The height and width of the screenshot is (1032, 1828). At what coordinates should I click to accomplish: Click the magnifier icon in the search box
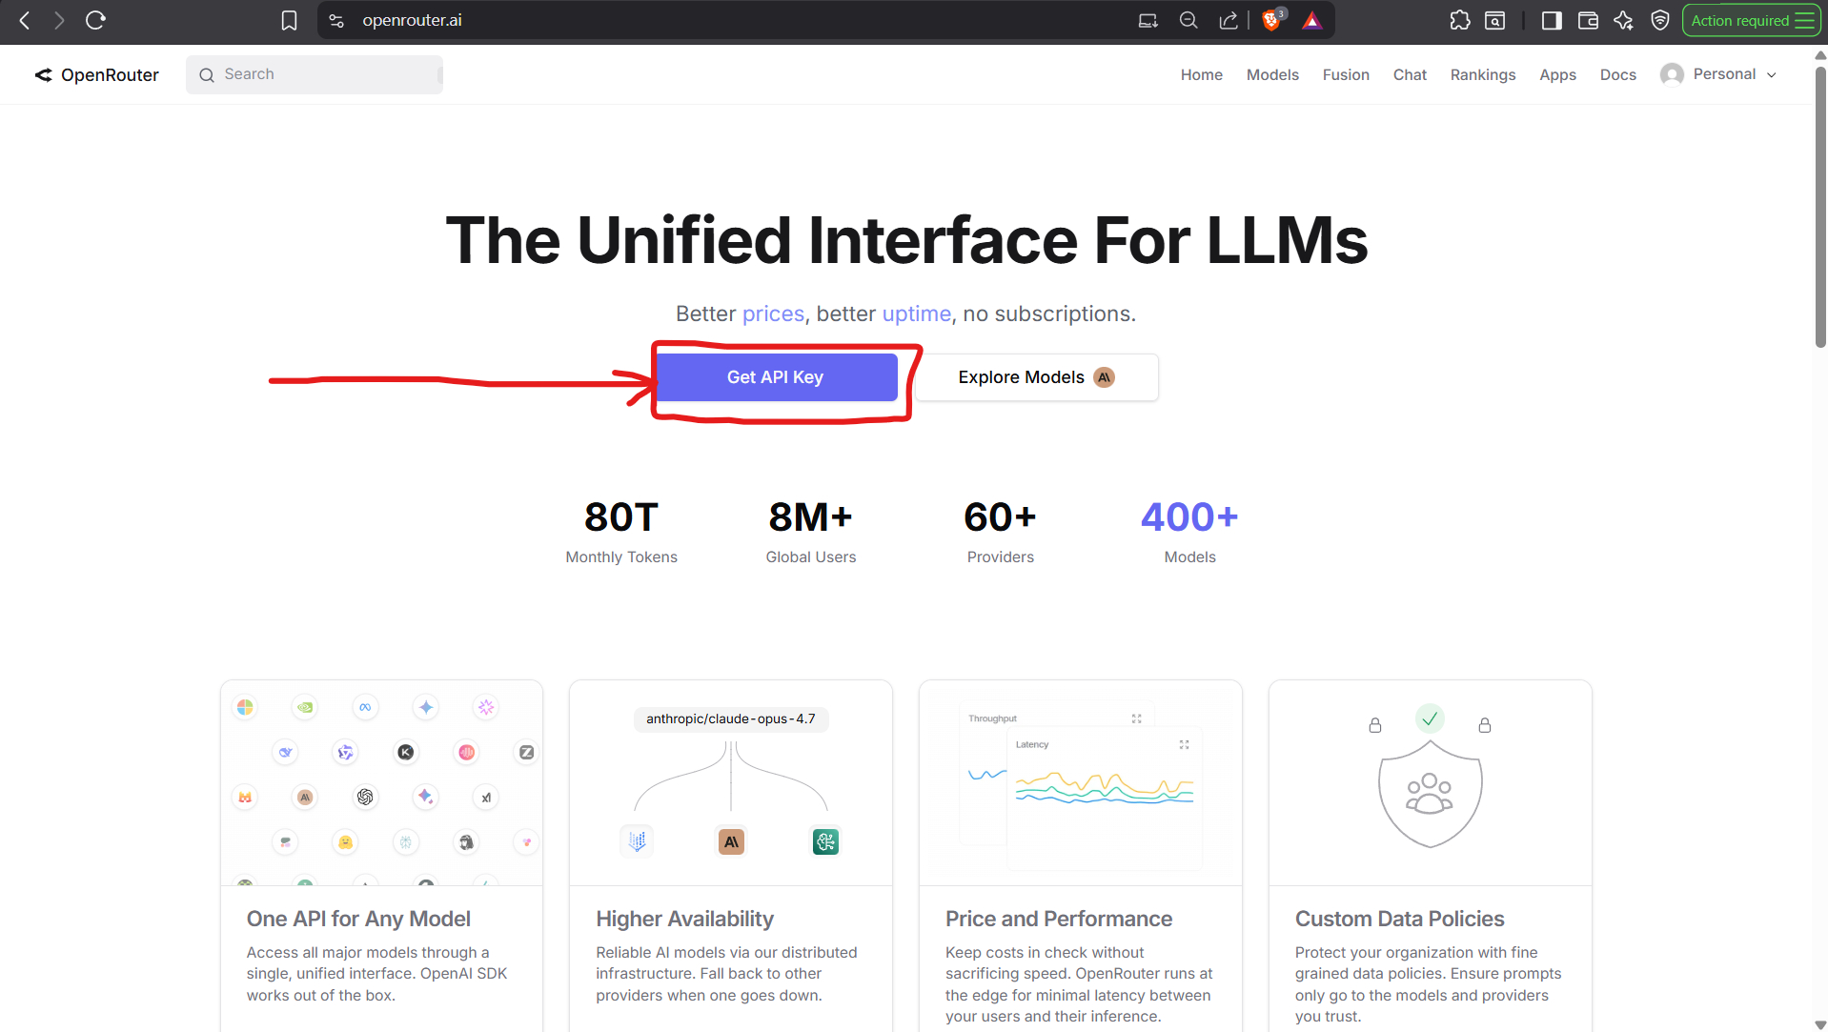[207, 74]
